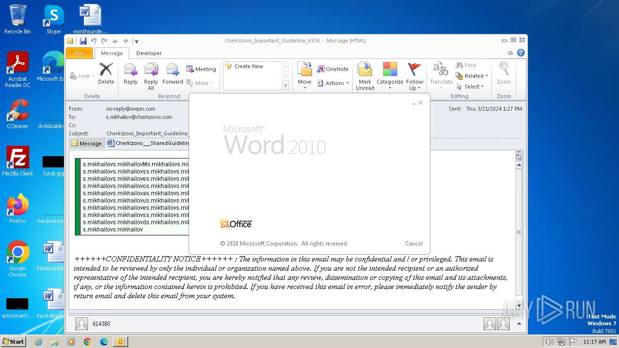Click the Undo arrow in title bar
The height and width of the screenshot is (348, 619).
click(94, 41)
